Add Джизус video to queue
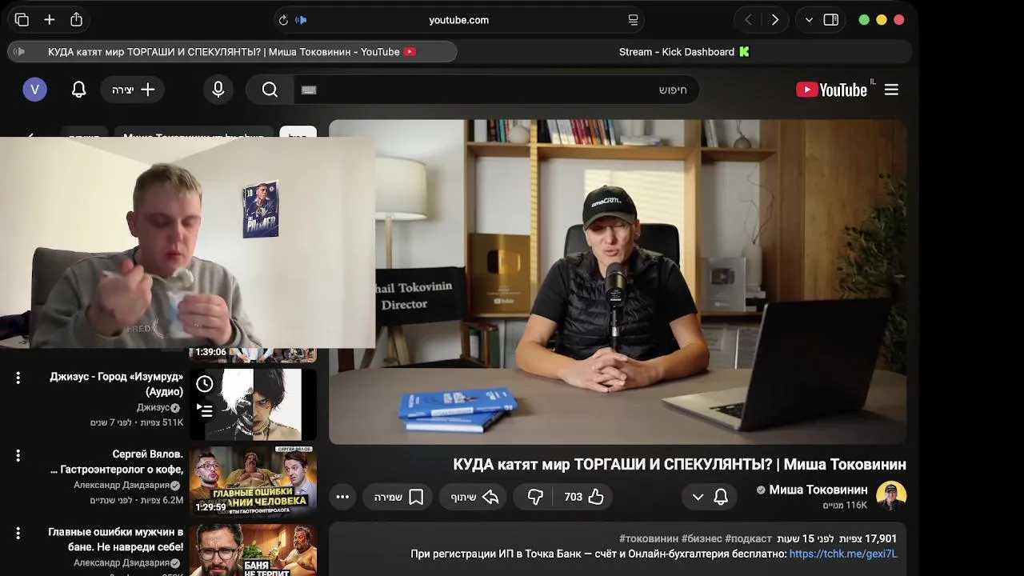The width and height of the screenshot is (1024, 576). 205,411
